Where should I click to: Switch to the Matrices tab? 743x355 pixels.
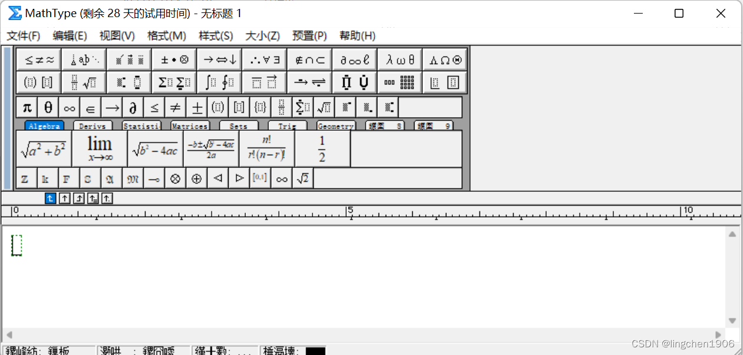tap(190, 126)
